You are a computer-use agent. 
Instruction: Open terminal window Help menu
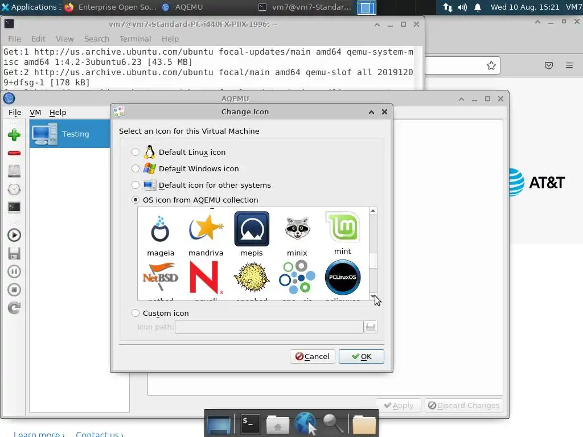click(x=170, y=39)
